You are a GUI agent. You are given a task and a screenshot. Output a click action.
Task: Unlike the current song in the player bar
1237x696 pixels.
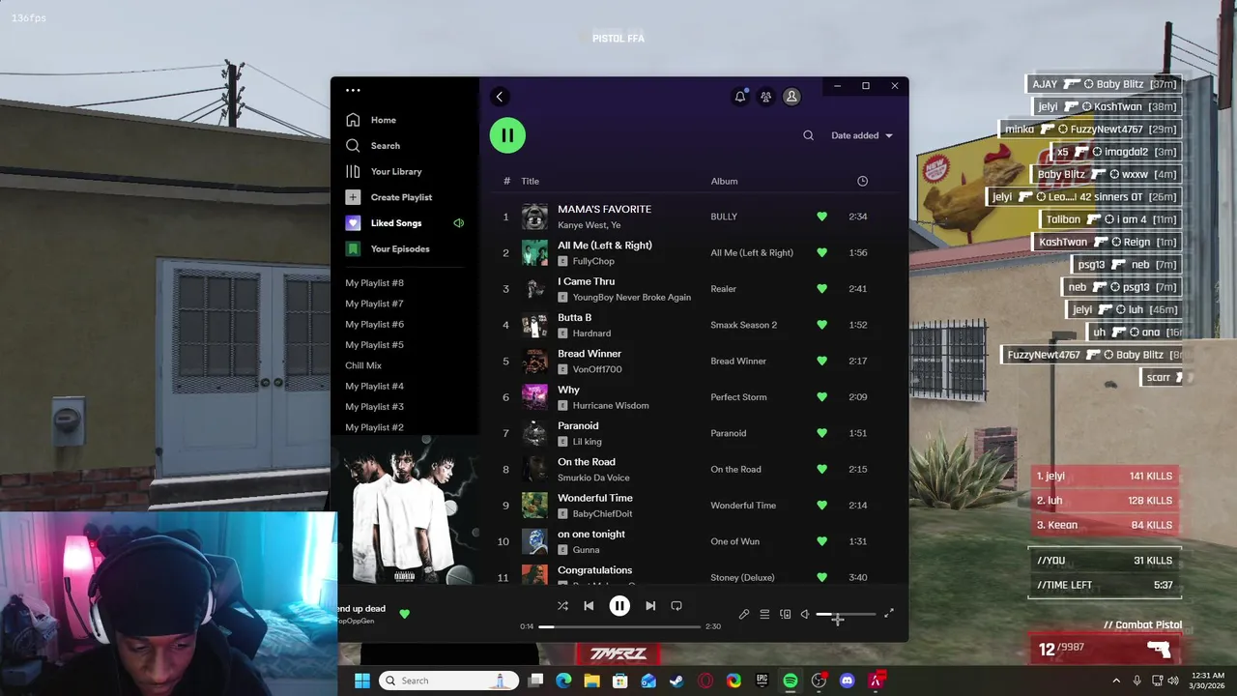[404, 613]
